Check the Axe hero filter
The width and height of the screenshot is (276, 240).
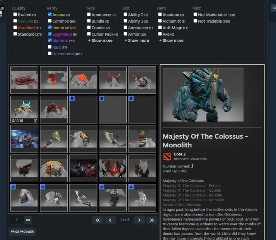pyautogui.click(x=160, y=34)
